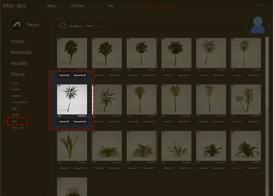Open the user profile avatar
The width and height of the screenshot is (273, 196).
(x=258, y=26)
